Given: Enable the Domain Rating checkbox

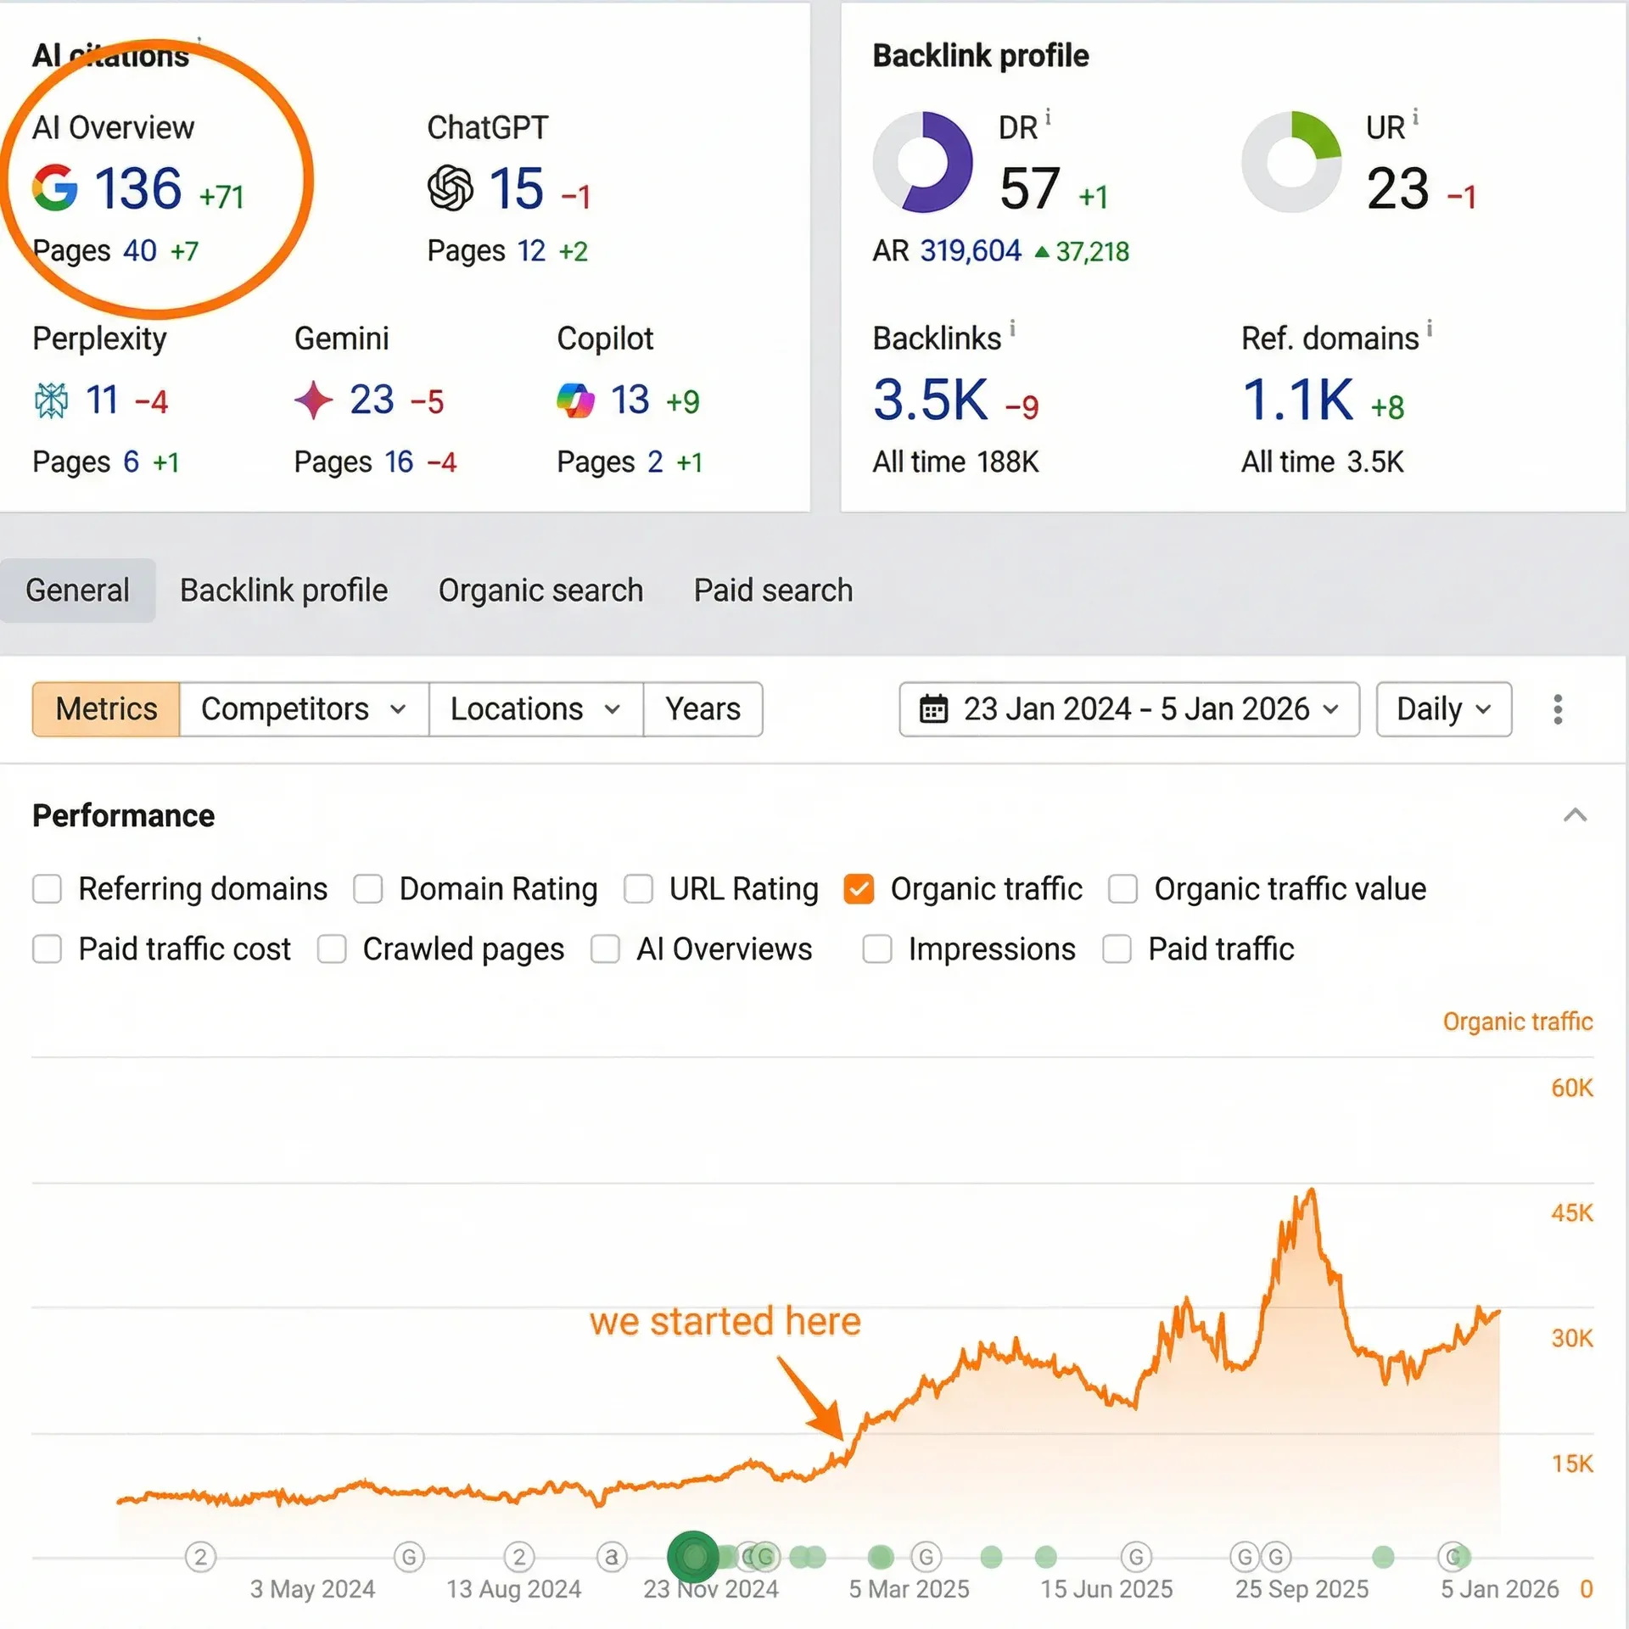Looking at the screenshot, I should [368, 889].
